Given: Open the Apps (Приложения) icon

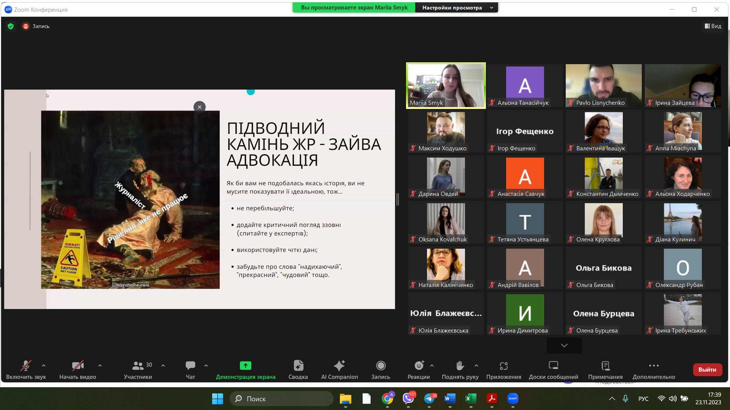Looking at the screenshot, I should coord(503,366).
